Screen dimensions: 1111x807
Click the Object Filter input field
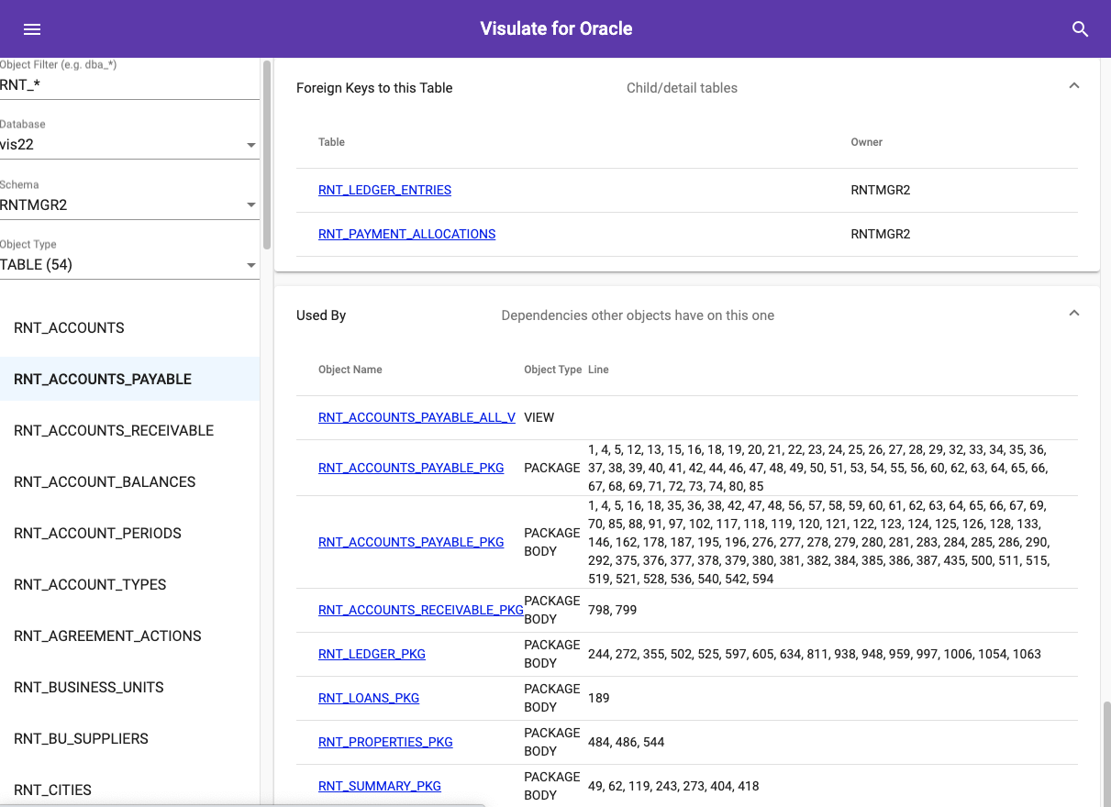click(128, 85)
